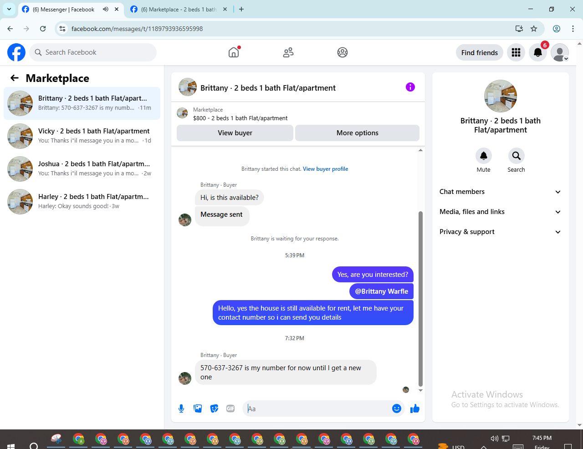
Task: Open the Joshua conversation in the list
Action: point(82,169)
